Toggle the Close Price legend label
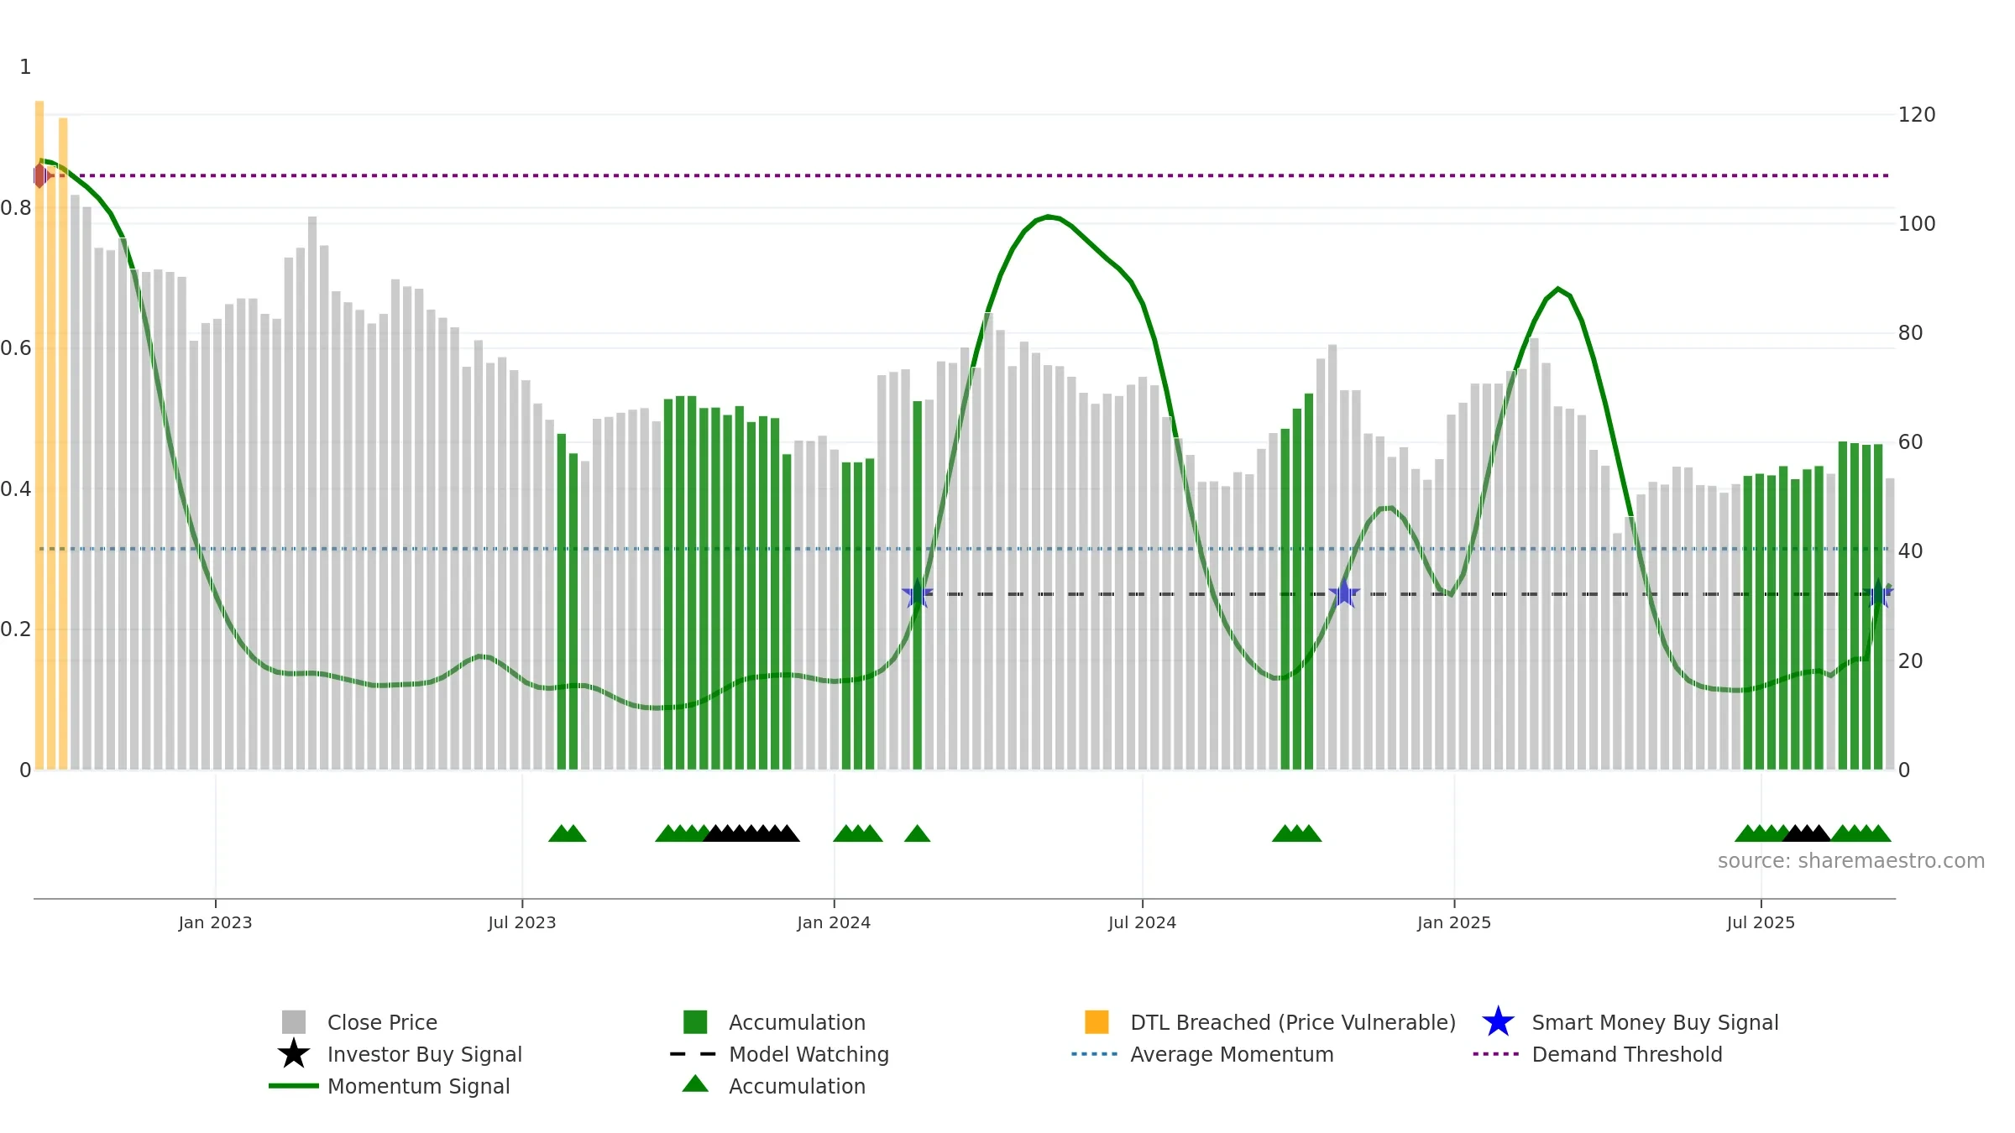2015x1133 pixels. (382, 1022)
